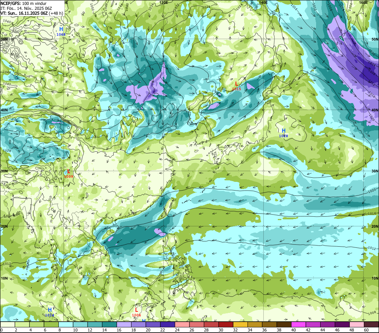
Task: Pick the dark teal 14–16 legend swatch
Action: point(110,324)
